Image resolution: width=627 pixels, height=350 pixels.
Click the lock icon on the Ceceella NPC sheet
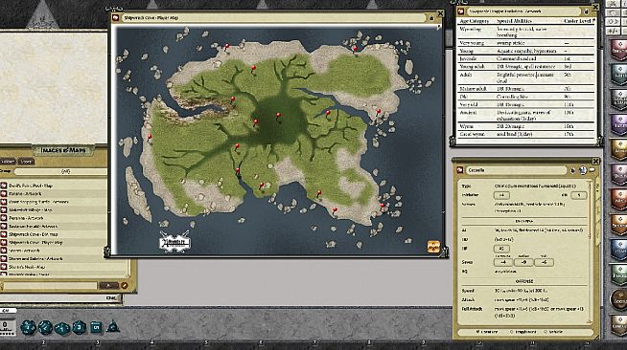573,170
